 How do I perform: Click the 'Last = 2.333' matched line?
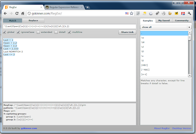(11, 49)
